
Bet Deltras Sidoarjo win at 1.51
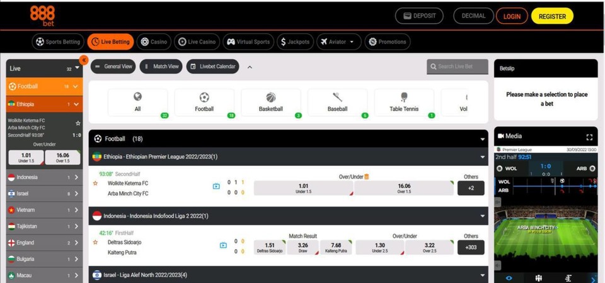(x=270, y=247)
